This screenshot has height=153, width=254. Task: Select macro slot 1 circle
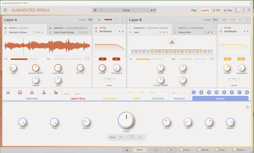pyautogui.click(x=194, y=92)
